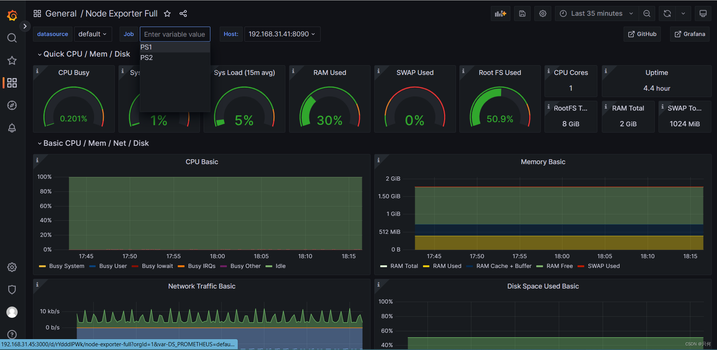Open the Explore compass icon

(x=12, y=105)
